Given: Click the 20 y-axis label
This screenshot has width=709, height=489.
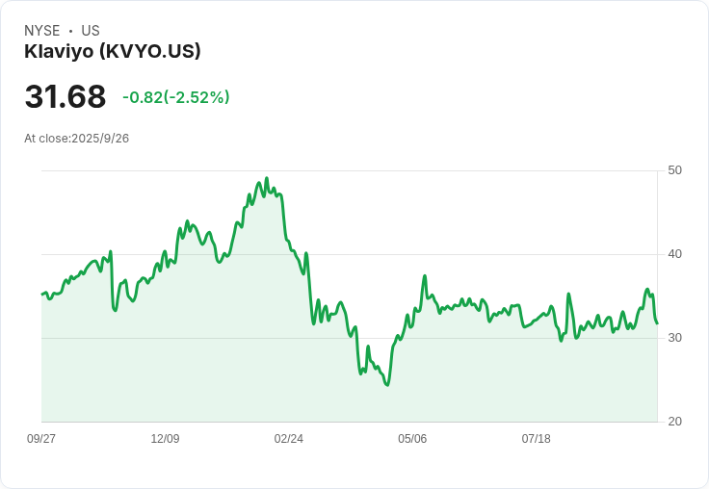Looking at the screenshot, I should click(675, 422).
